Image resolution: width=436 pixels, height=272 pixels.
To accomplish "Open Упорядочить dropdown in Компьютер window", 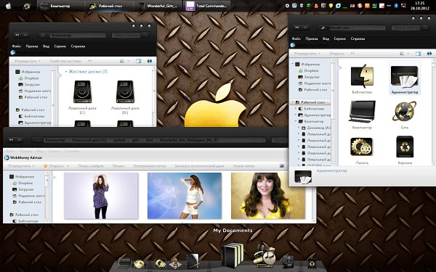I will click(x=28, y=61).
